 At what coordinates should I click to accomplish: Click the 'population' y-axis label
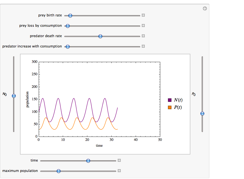pyautogui.click(x=28, y=99)
